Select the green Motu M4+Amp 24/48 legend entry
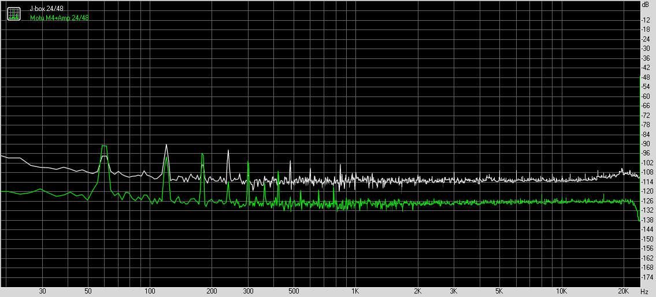The height and width of the screenshot is (297, 656). (60, 17)
